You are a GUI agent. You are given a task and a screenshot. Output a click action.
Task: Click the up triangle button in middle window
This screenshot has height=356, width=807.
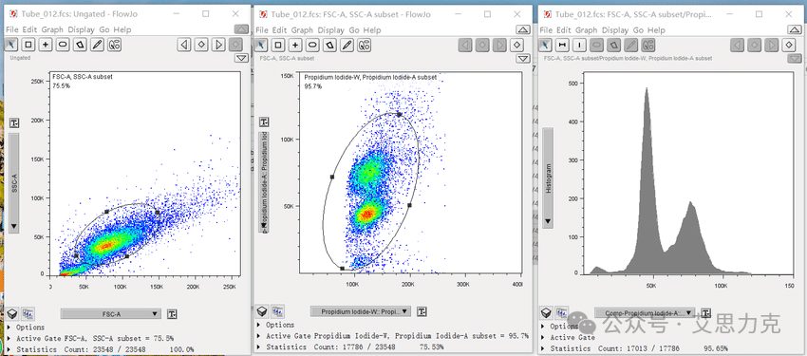click(x=523, y=29)
